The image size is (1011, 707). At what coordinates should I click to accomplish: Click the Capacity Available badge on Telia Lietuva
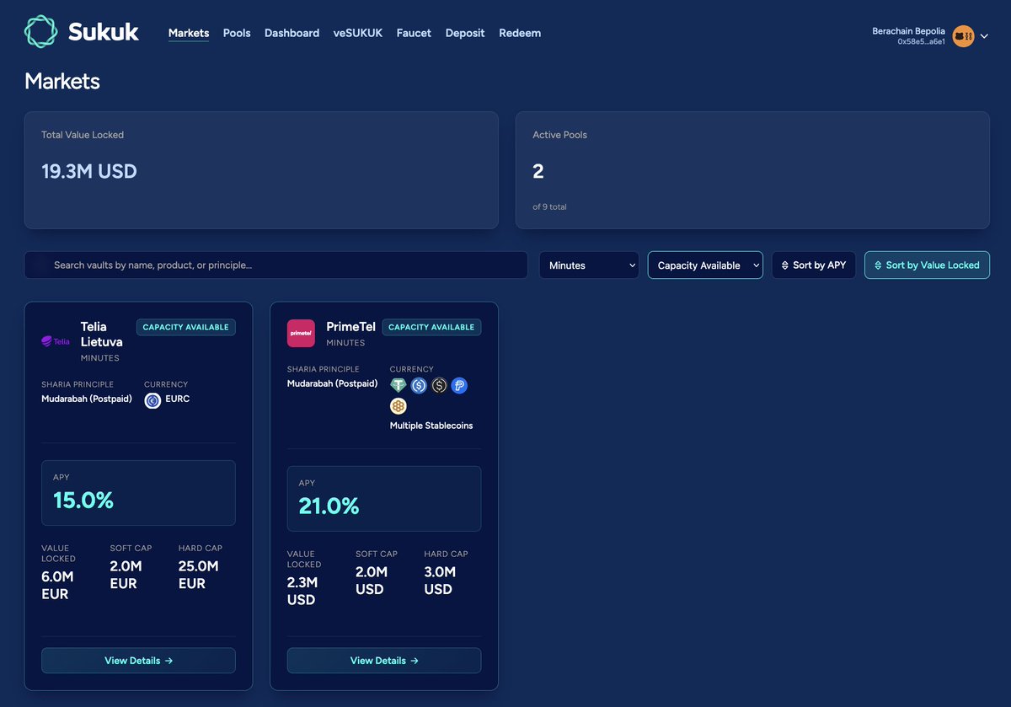186,327
